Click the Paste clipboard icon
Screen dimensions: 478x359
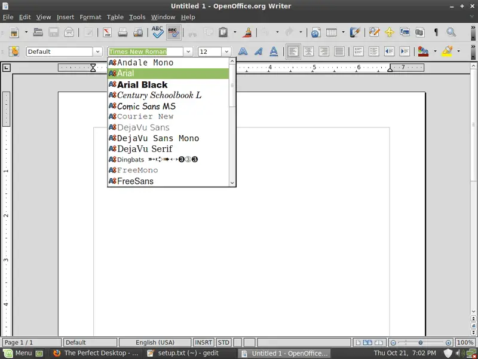point(223,32)
